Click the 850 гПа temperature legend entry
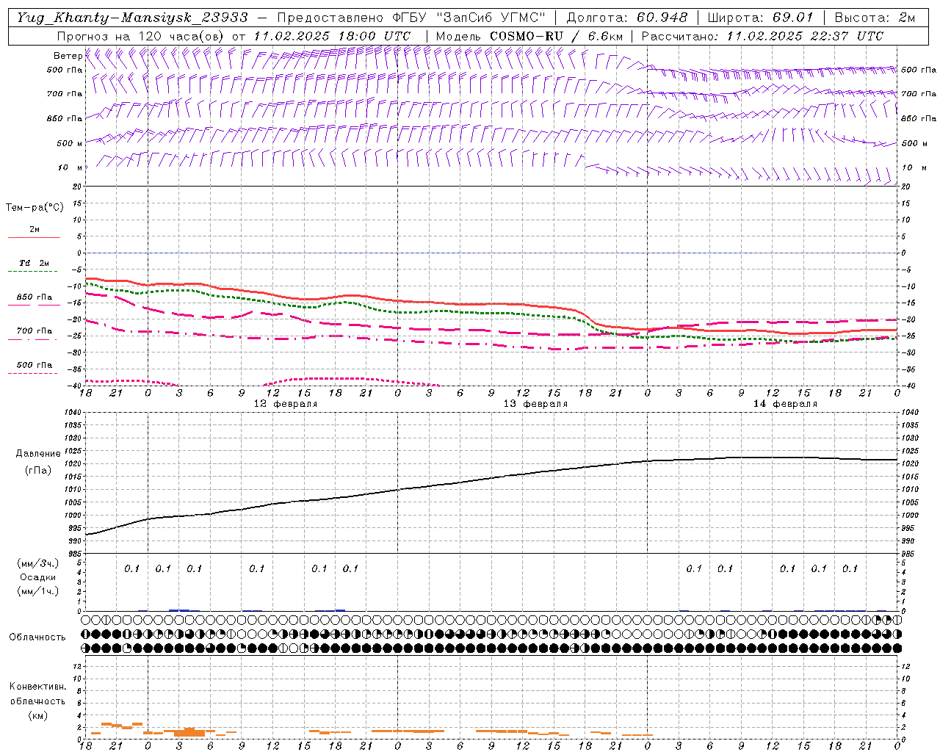The image size is (940, 752). 35,297
